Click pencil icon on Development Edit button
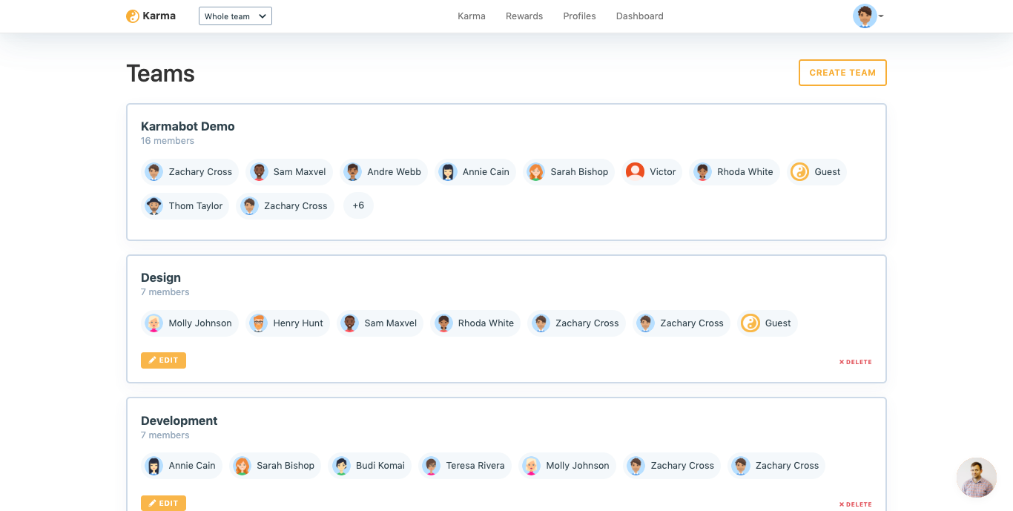This screenshot has height=511, width=1013. [x=152, y=503]
